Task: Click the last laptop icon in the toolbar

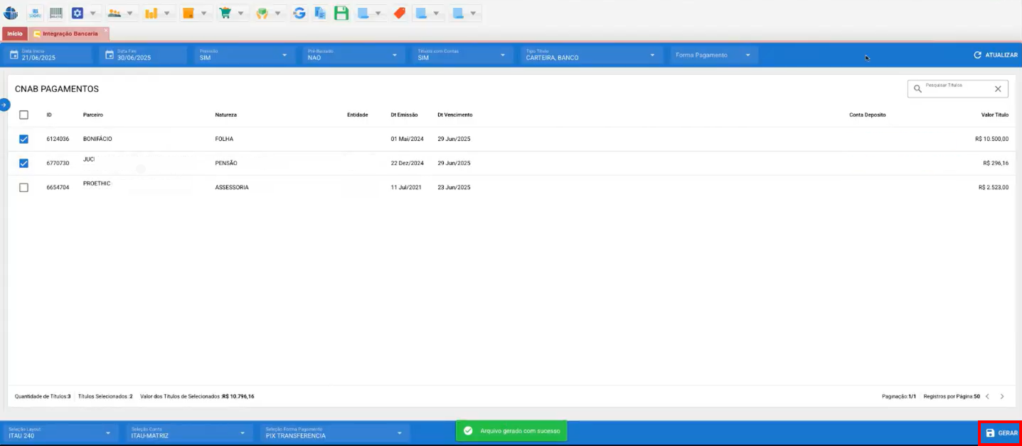Action: click(459, 13)
